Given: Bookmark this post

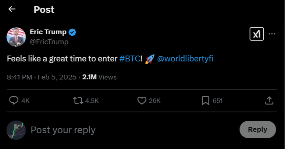Looking at the screenshot, I should coord(206,100).
